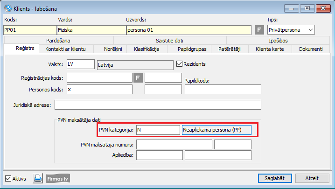Click the Neapliekama persona (PP) field
The height and width of the screenshot is (189, 335).
pyautogui.click(x=216, y=130)
